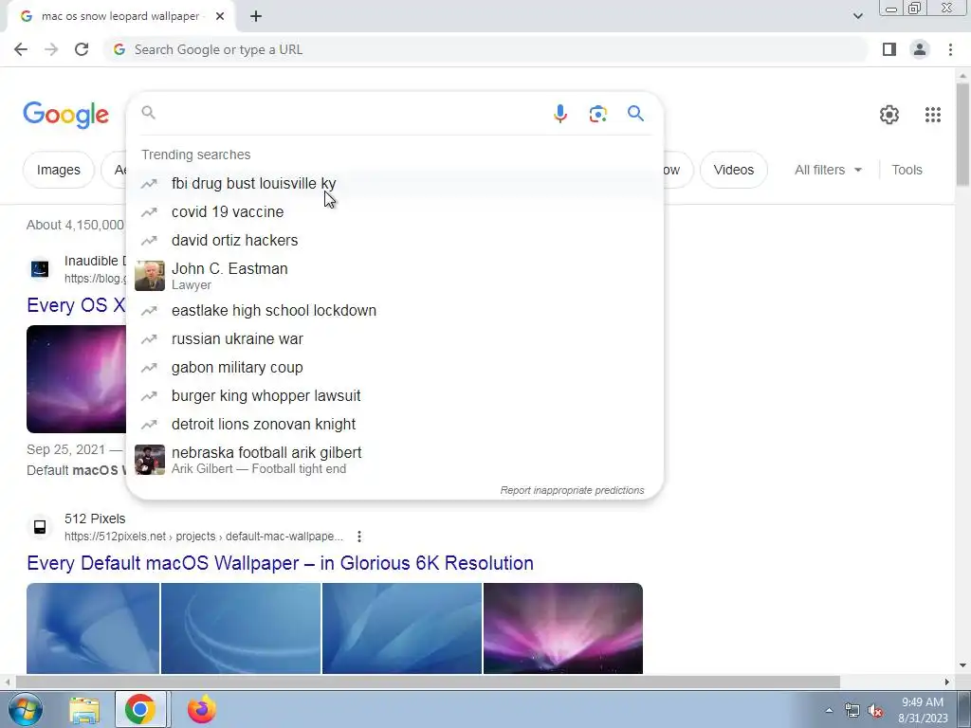Close the snow leopard wallpaper tab
The height and width of the screenshot is (728, 971).
coord(220,17)
